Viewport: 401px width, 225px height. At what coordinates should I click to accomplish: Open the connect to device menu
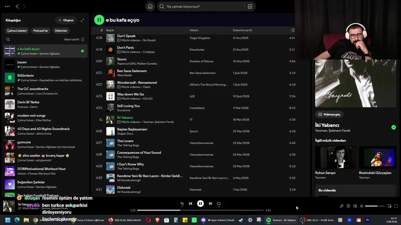355,206
